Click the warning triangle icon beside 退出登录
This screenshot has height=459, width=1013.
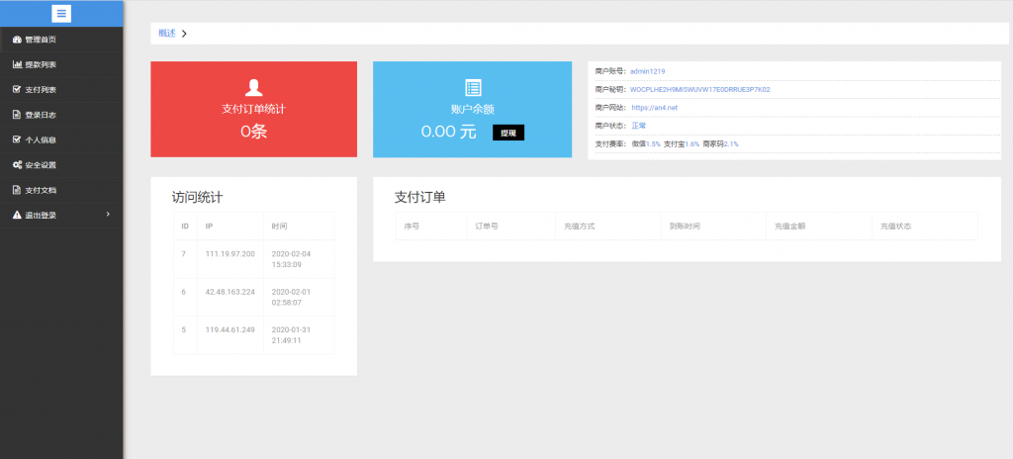coord(17,215)
